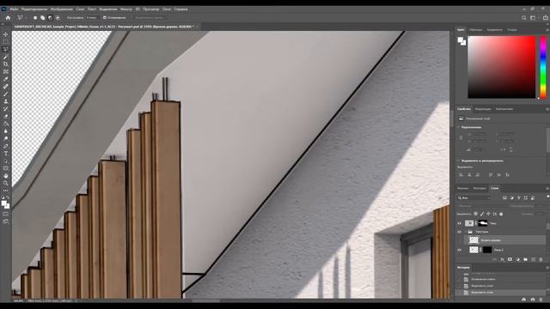
Task: Select the Horizontal Type tool
Action: click(x=6, y=154)
